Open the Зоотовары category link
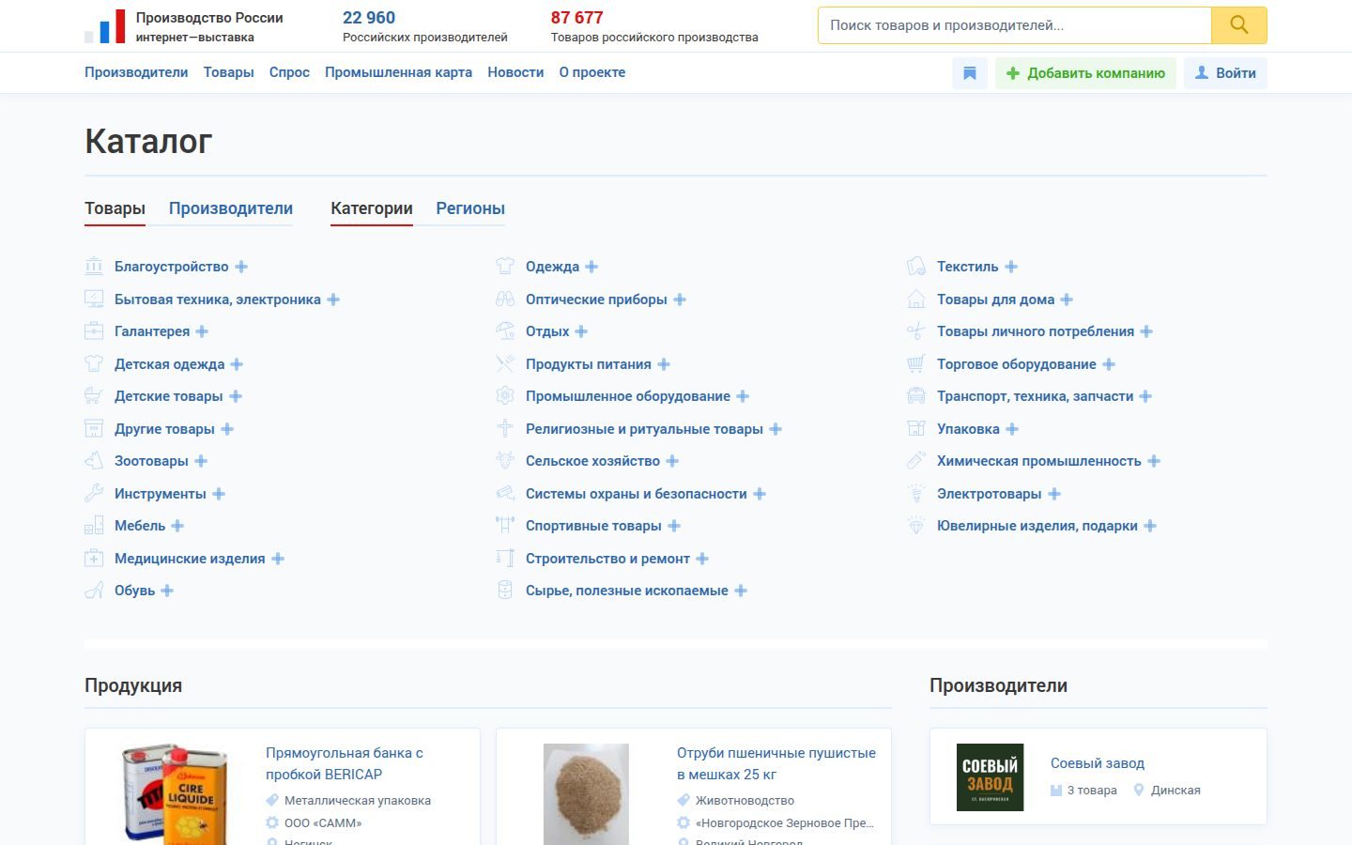1352x845 pixels. tap(151, 461)
